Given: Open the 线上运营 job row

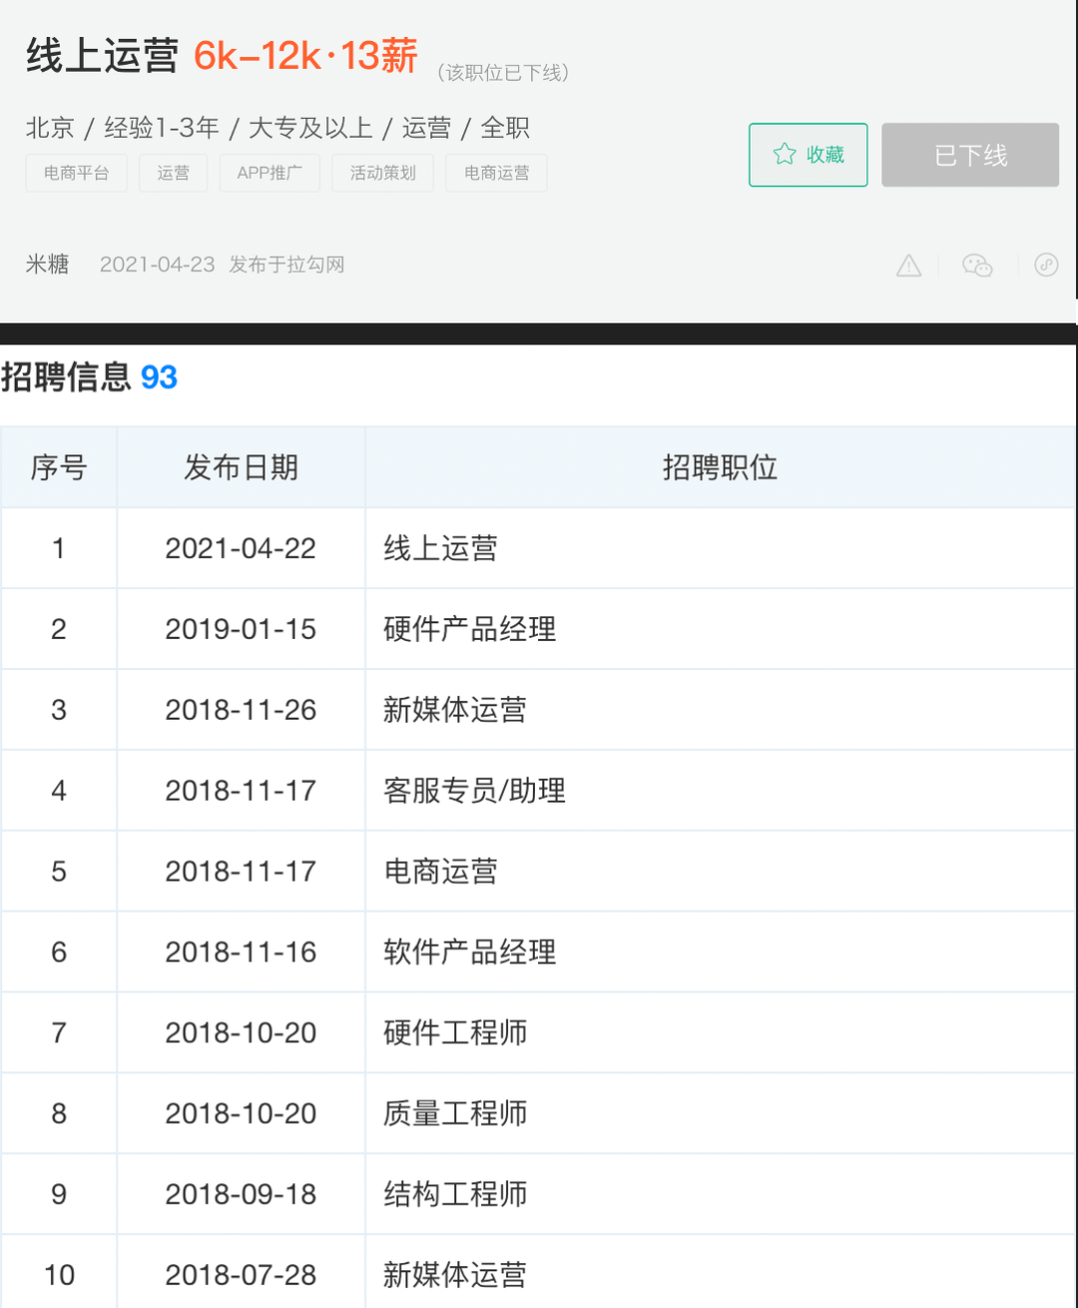Looking at the screenshot, I should click(538, 548).
